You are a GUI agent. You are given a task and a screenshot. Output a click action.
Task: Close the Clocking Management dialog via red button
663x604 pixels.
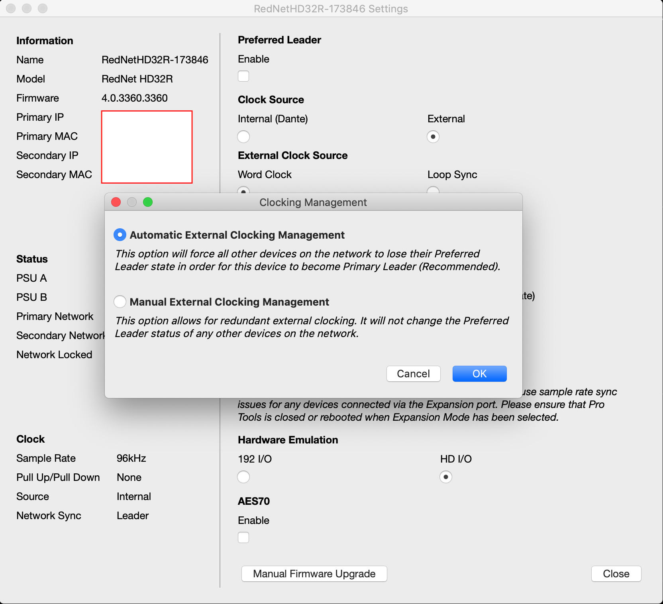pyautogui.click(x=116, y=202)
